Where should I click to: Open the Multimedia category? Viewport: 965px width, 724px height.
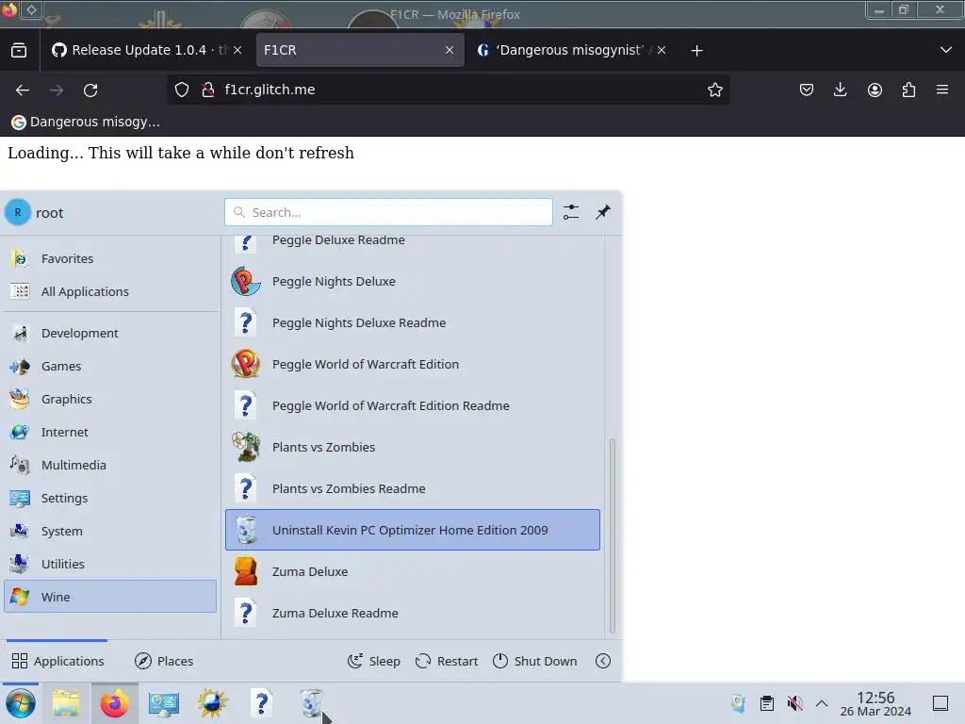(110, 466)
